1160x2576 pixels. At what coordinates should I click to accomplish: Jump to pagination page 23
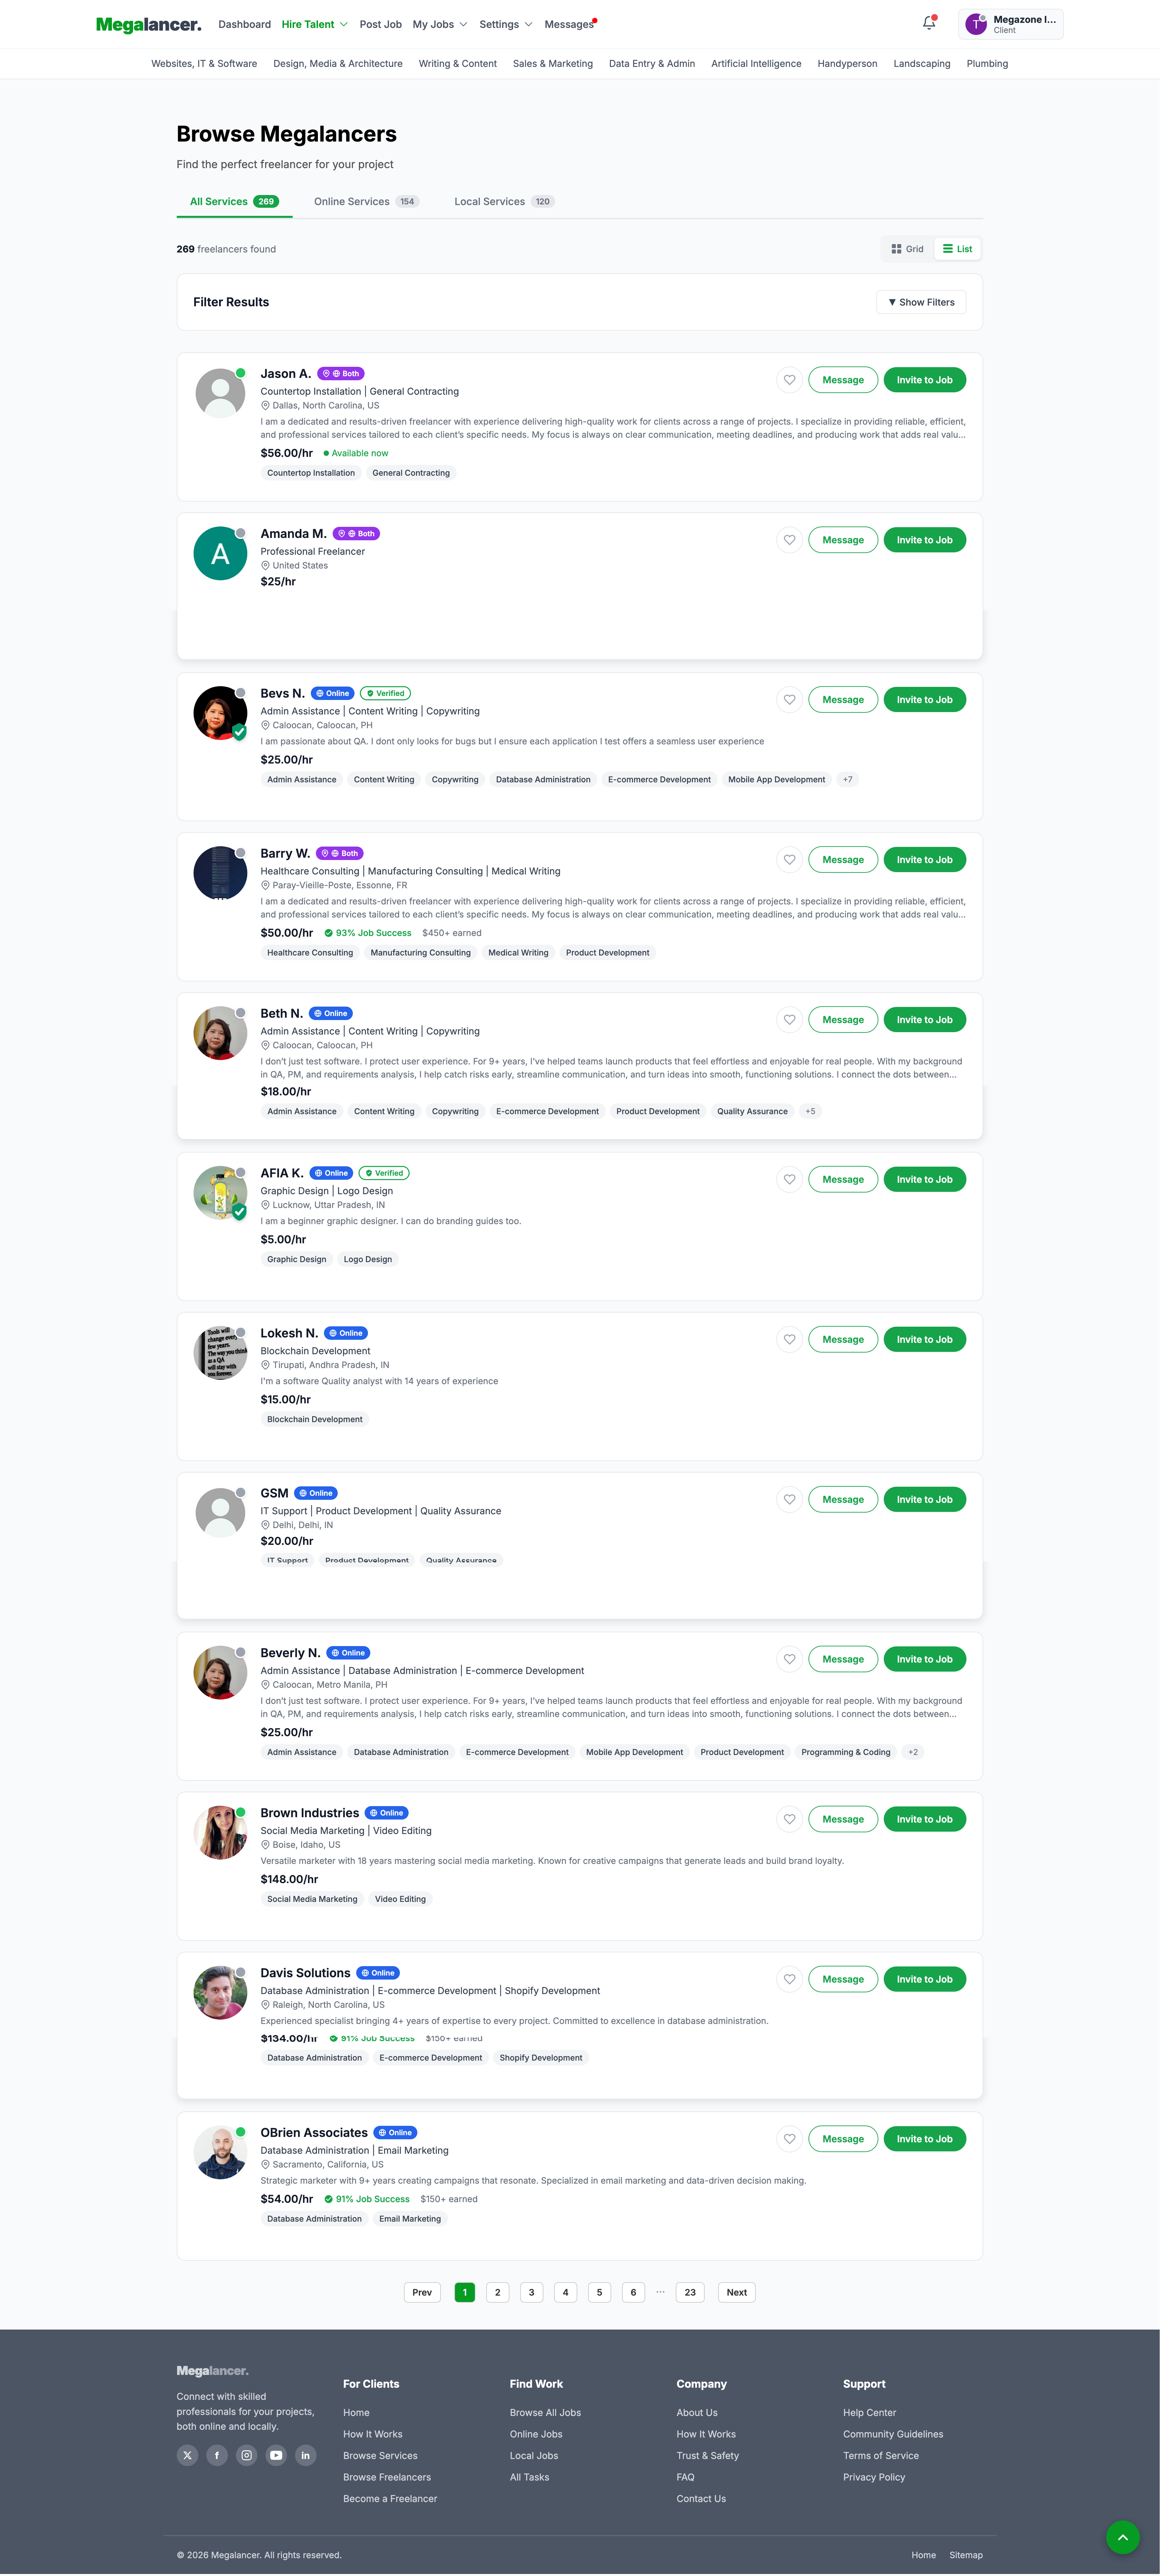(x=690, y=2292)
